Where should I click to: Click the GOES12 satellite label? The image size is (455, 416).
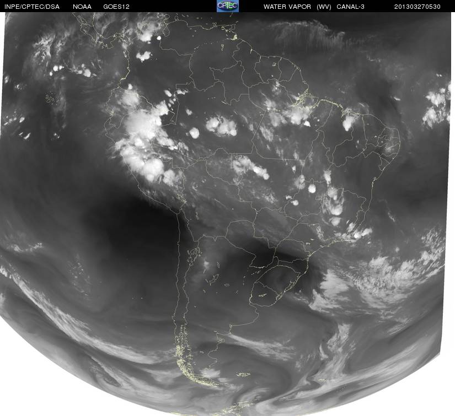[116, 7]
